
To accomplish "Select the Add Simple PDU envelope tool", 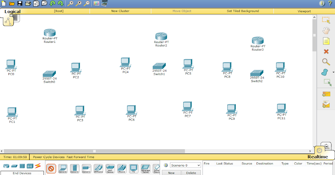I will pos(326,94).
